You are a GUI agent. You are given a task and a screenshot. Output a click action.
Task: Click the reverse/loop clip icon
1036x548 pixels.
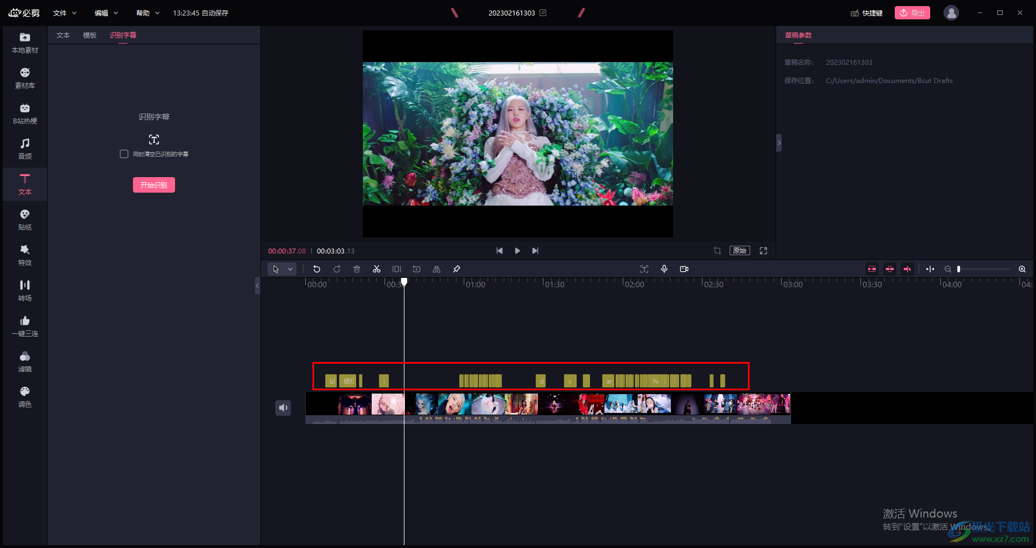(x=417, y=269)
